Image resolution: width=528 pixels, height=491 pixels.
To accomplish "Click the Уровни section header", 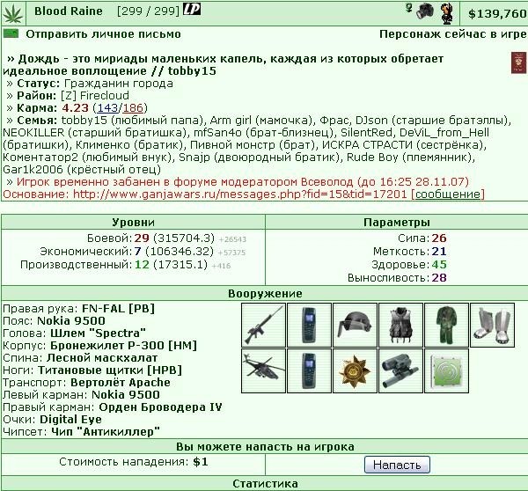I will pos(134,223).
